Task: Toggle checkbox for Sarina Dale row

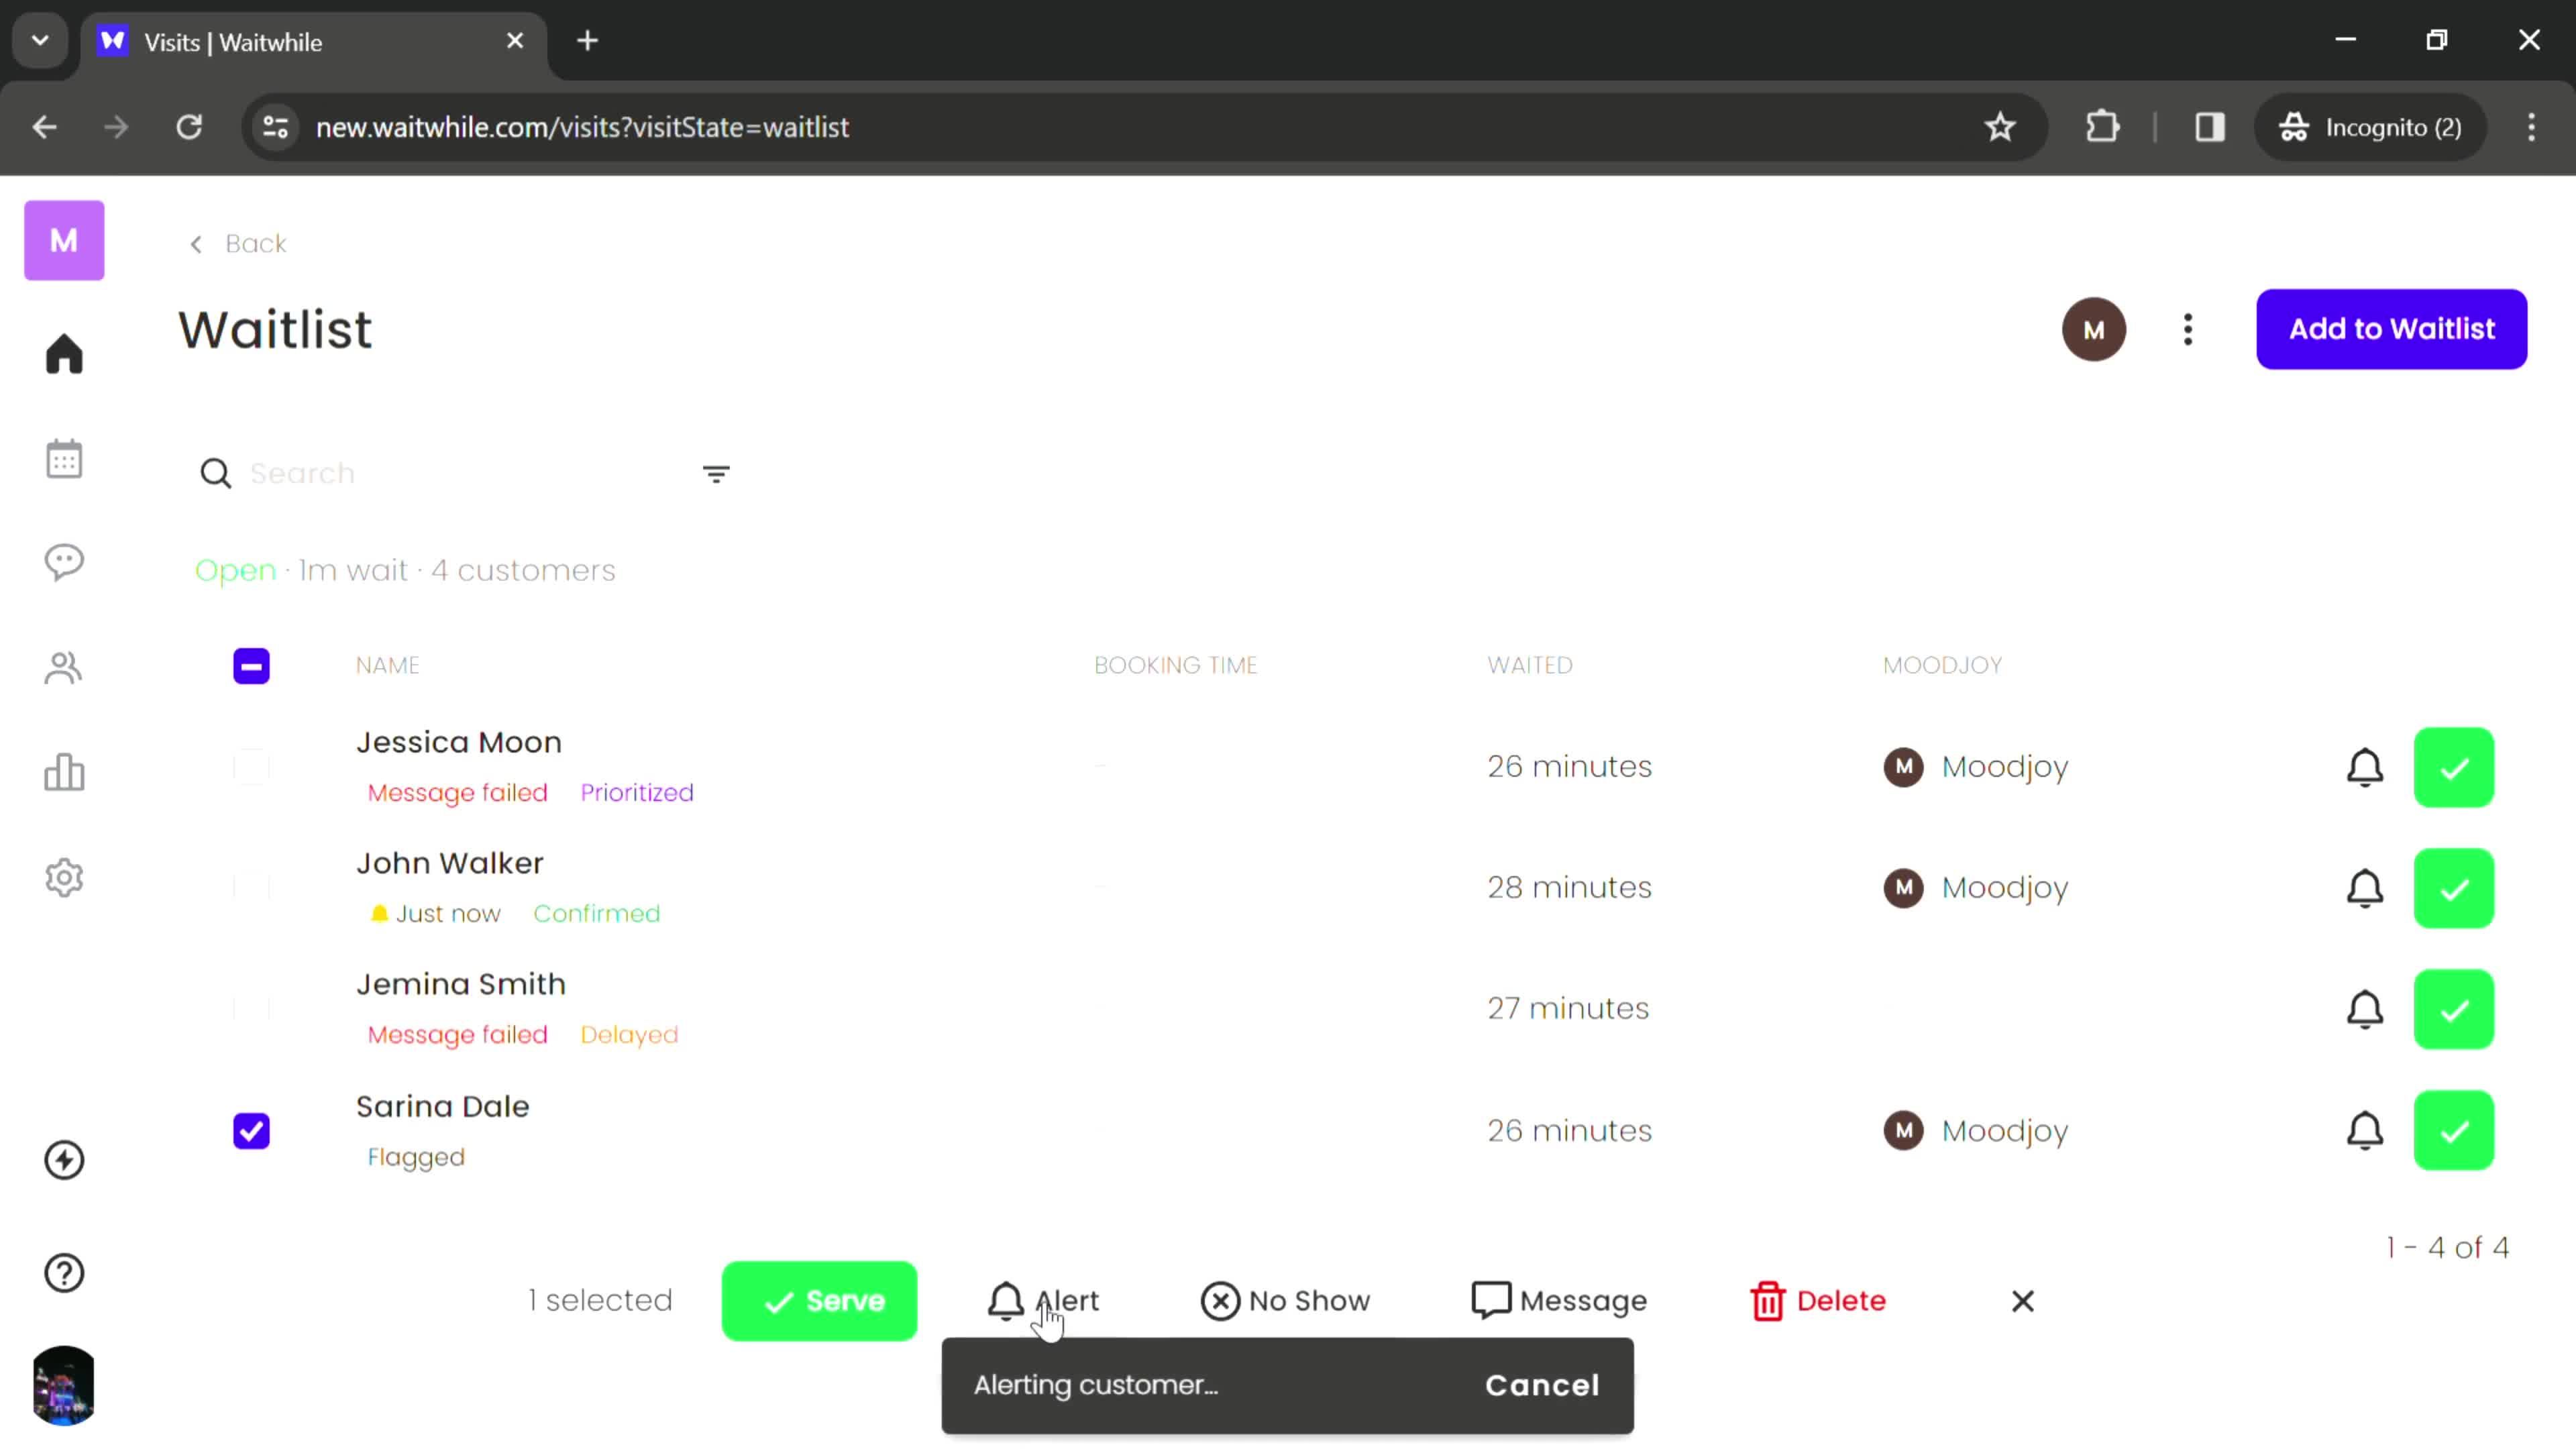Action: click(252, 1130)
